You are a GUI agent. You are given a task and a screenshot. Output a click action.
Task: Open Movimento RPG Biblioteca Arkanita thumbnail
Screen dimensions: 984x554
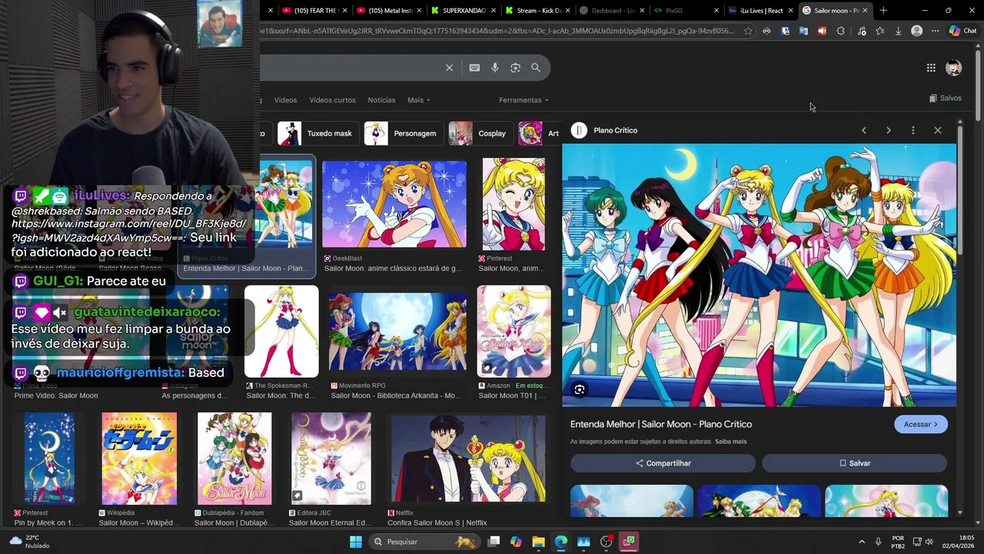[x=397, y=332]
